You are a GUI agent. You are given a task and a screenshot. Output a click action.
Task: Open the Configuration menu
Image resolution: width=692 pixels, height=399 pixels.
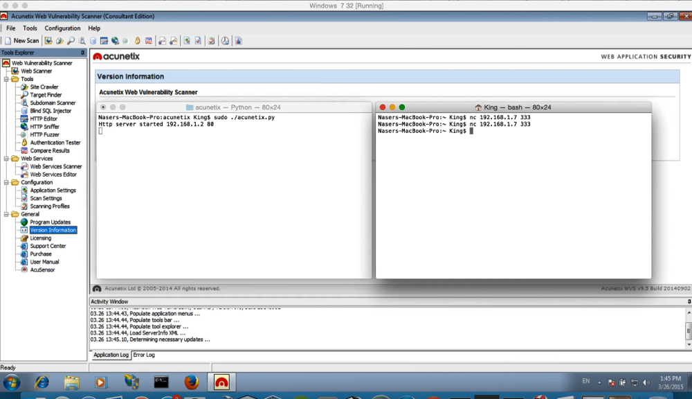62,28
